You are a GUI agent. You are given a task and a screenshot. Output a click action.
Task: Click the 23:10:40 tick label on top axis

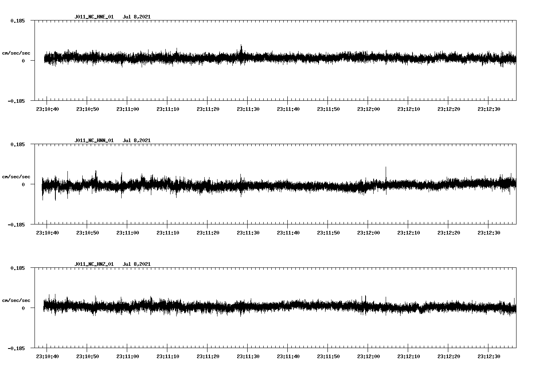click(47, 108)
